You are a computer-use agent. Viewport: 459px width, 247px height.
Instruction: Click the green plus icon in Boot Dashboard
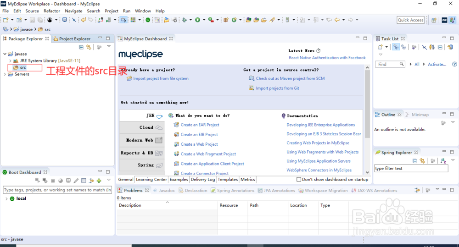tap(99, 181)
